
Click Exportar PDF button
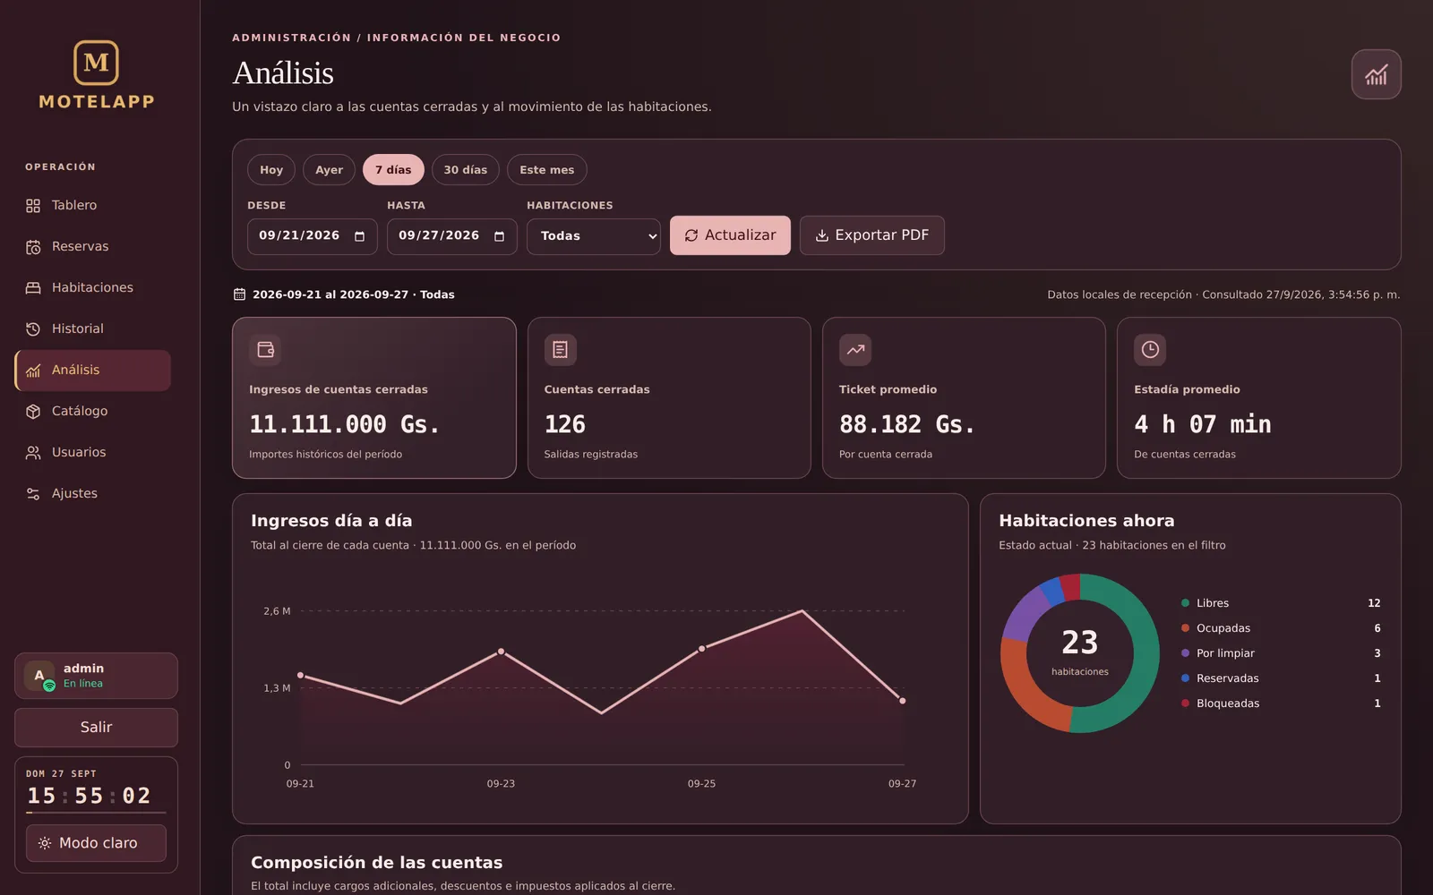tap(871, 235)
